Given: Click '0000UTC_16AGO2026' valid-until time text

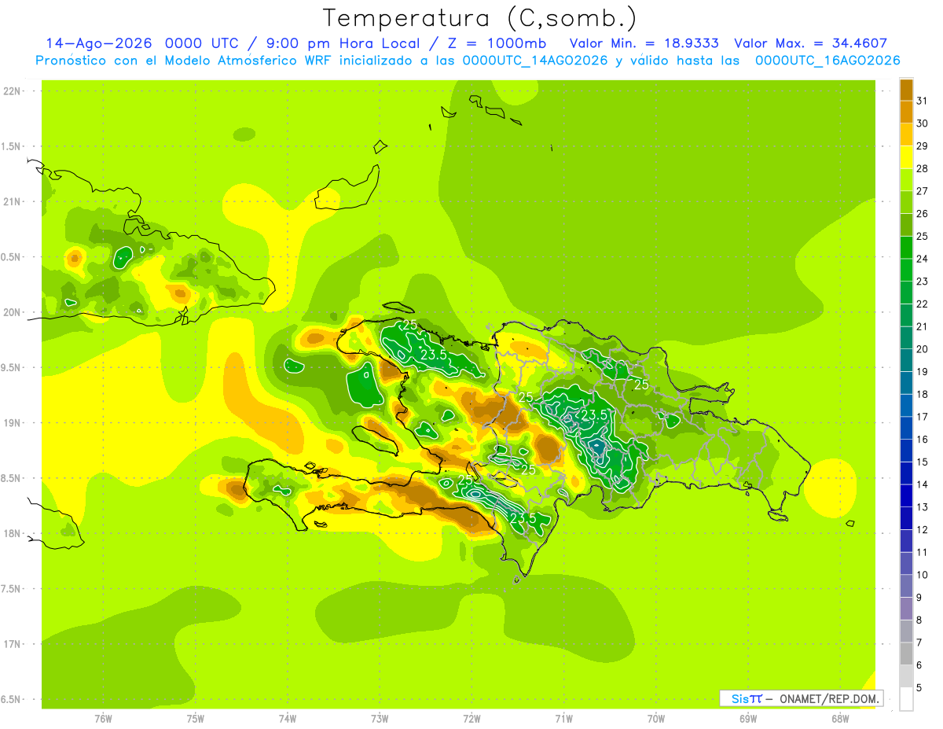Looking at the screenshot, I should click(x=827, y=61).
